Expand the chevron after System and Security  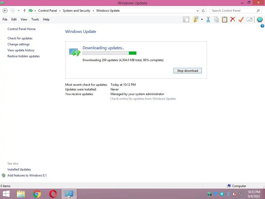[x=93, y=11]
